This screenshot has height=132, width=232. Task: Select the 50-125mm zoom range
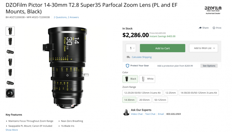[x=160, y=100]
